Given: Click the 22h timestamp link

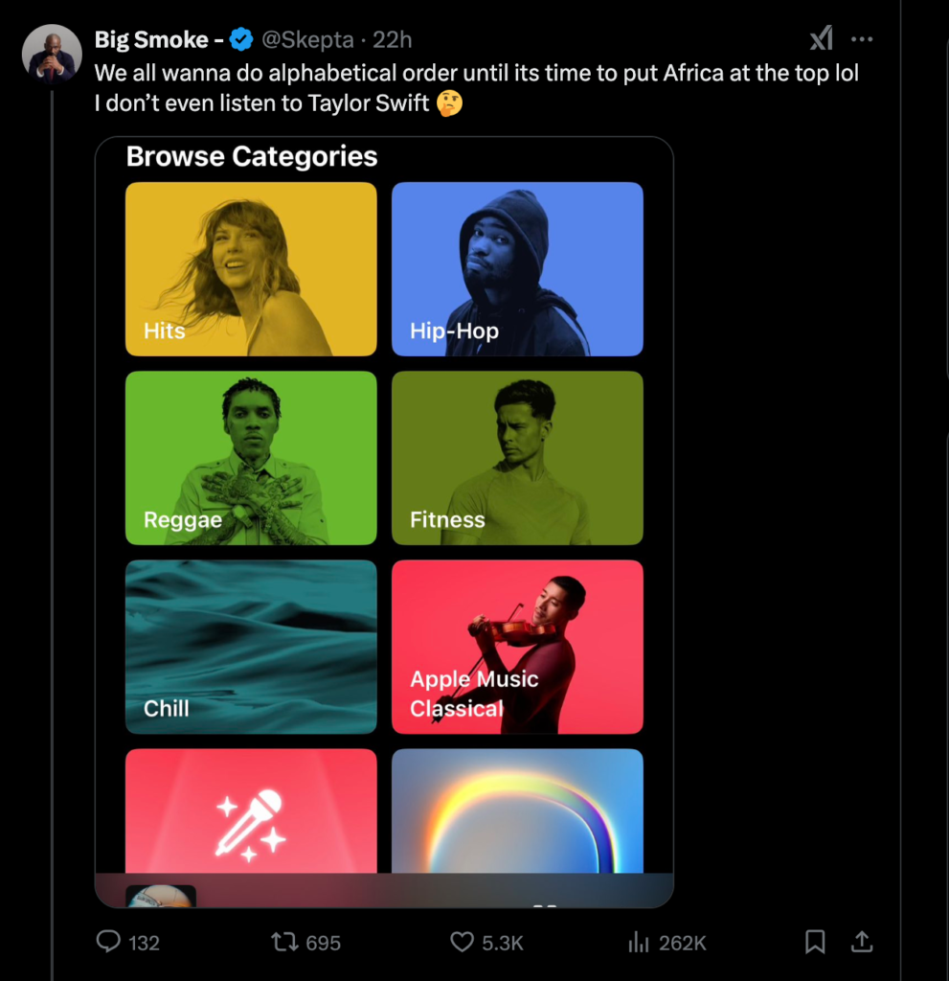Looking at the screenshot, I should click(393, 39).
